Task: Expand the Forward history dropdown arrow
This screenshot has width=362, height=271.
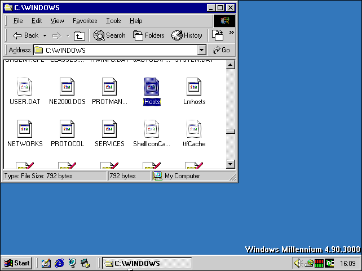Action: (68, 35)
